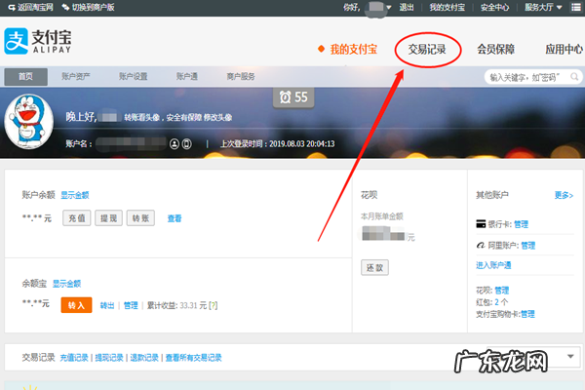Click 切换到商户版 link
Viewport: 585px width, 390px height.
point(93,7)
